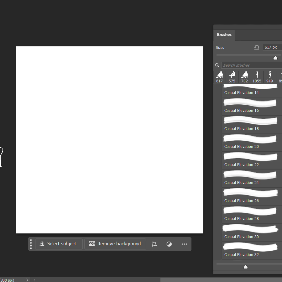
Task: Open the adjustment layer half-circle icon
Action: [169, 244]
